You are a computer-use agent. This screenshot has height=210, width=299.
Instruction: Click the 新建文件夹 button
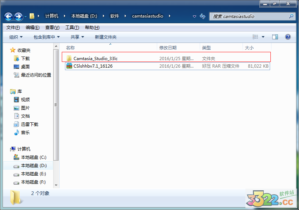(x=106, y=37)
